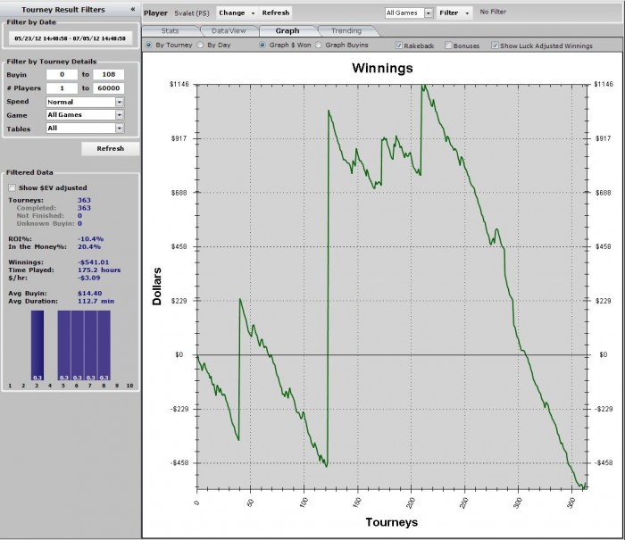Click the Svalet (PS) player name
Viewport: 625px width, 540px height.
pos(192,13)
